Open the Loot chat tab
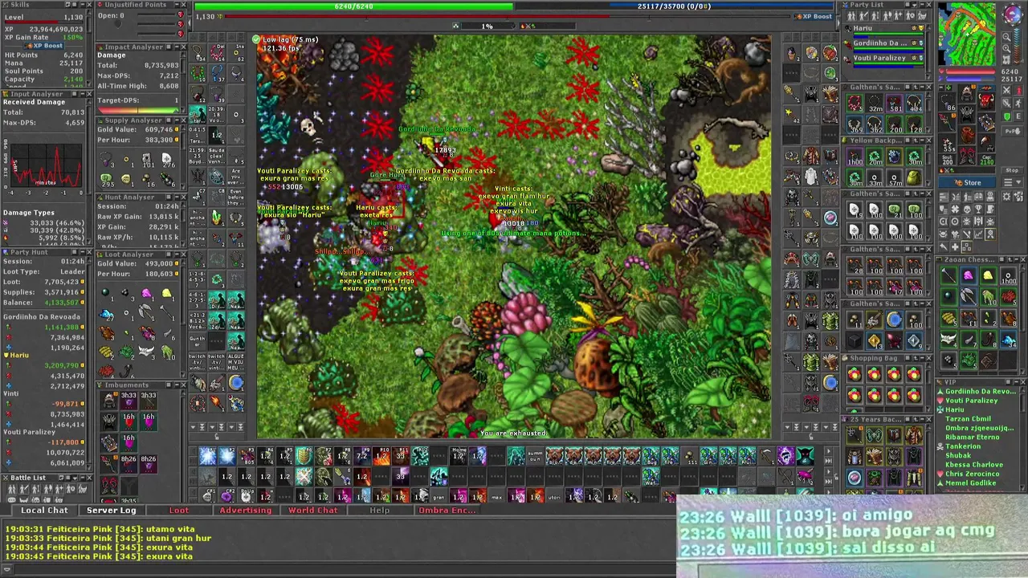 pos(179,511)
